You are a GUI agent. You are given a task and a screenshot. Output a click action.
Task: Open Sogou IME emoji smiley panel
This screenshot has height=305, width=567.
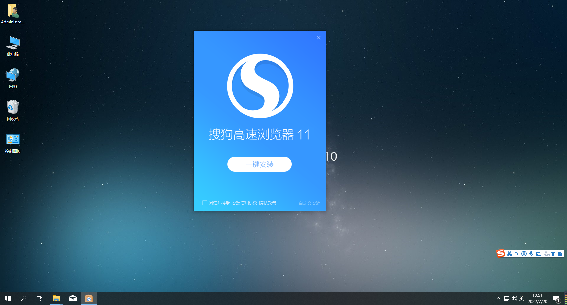[524, 254]
